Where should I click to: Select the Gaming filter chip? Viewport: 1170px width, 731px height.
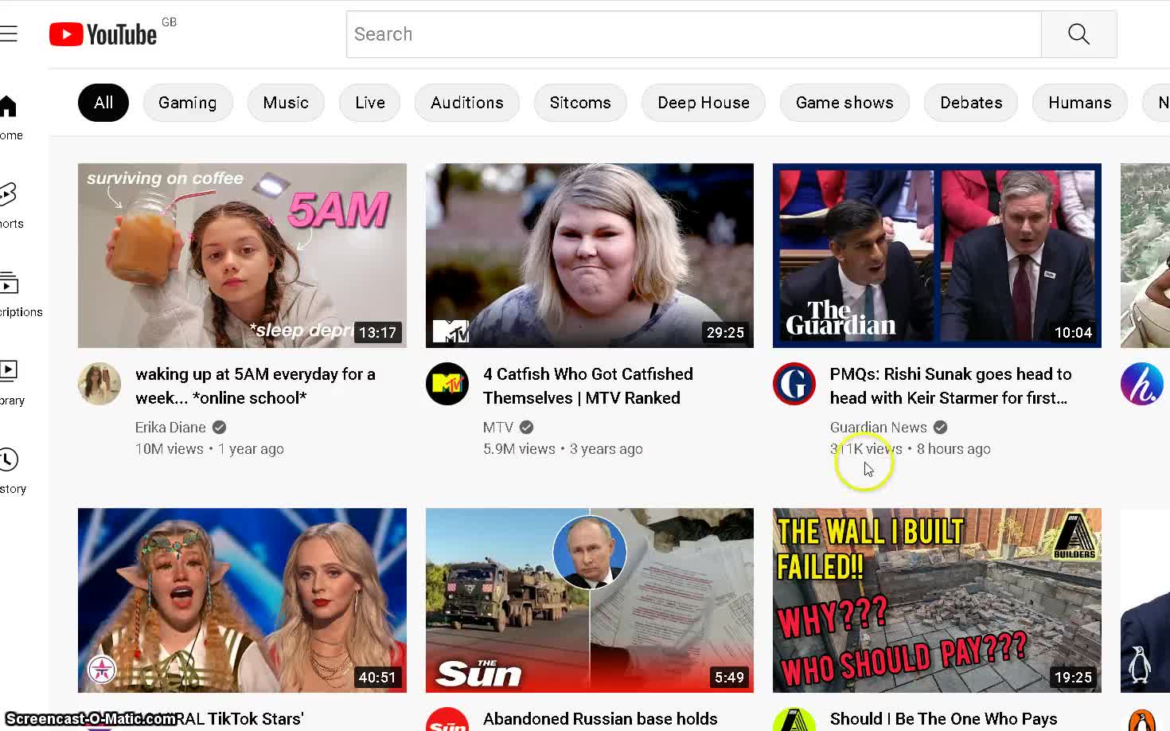(x=188, y=103)
